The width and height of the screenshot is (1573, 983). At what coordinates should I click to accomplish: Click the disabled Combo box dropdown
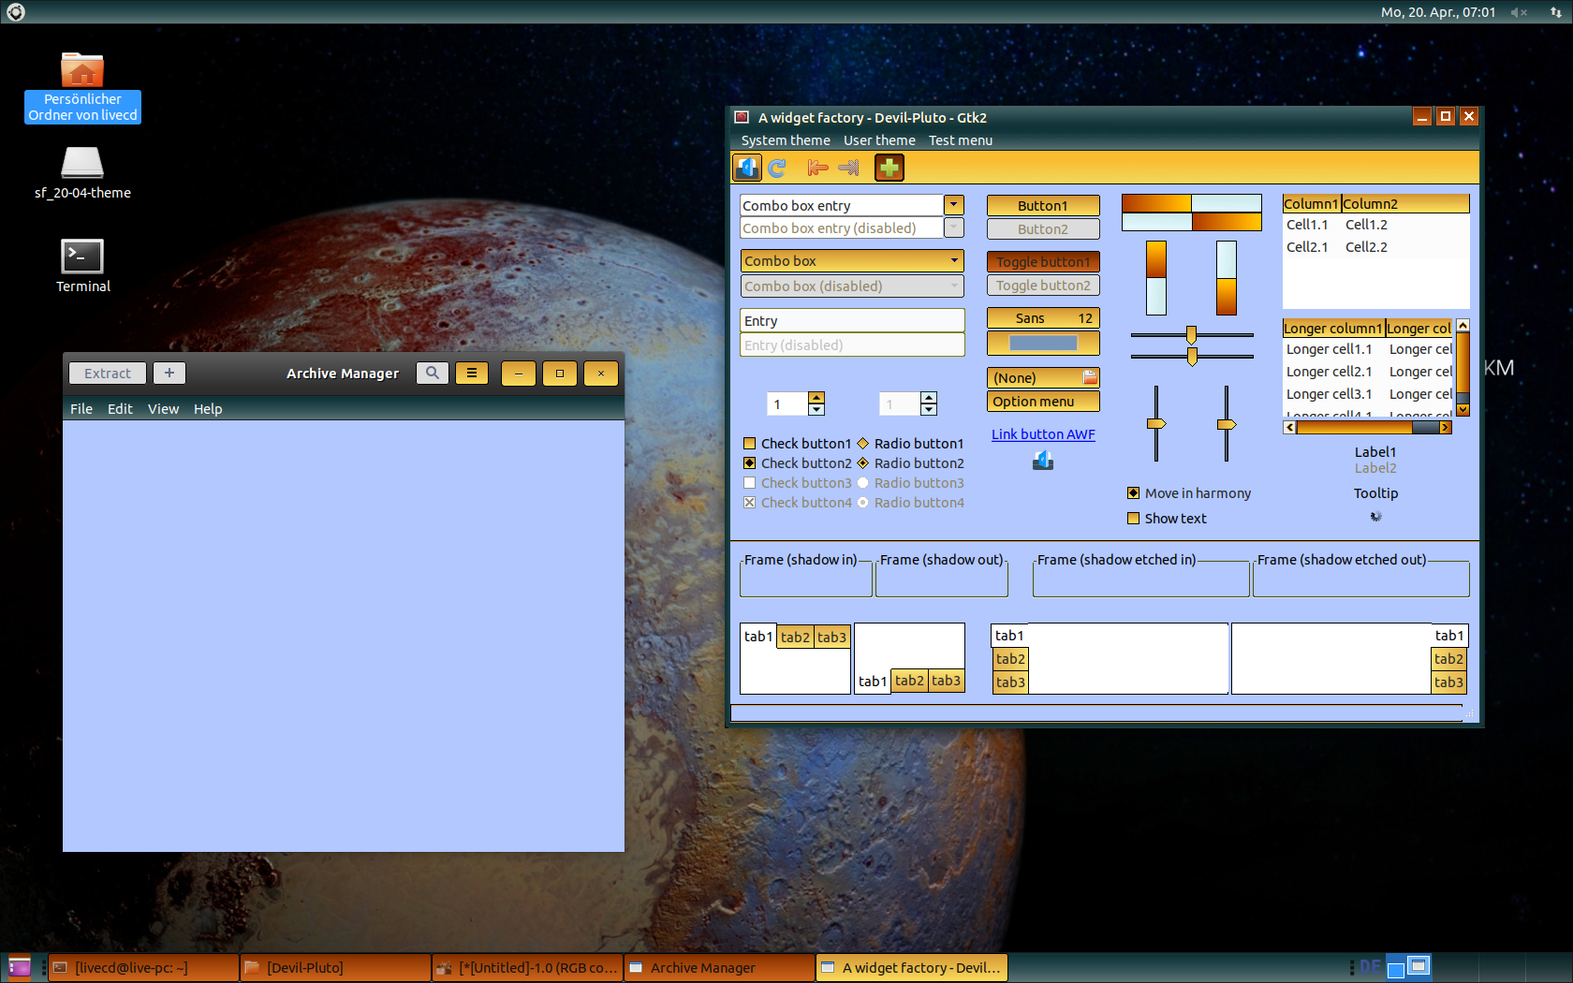click(x=852, y=286)
